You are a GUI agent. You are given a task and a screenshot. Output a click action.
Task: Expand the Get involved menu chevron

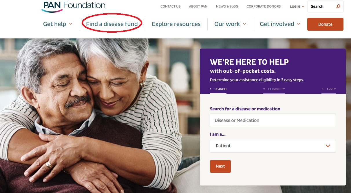click(299, 24)
